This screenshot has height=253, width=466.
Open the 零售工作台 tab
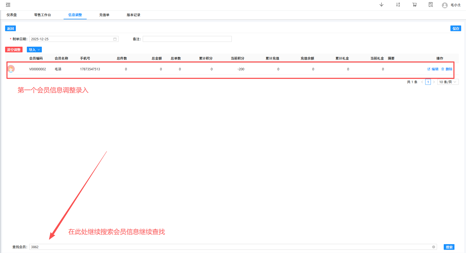[x=42, y=15]
